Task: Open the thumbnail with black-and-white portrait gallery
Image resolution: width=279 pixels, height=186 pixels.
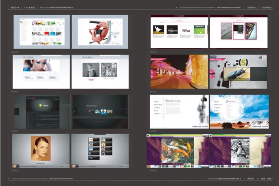Action: [x=100, y=72]
